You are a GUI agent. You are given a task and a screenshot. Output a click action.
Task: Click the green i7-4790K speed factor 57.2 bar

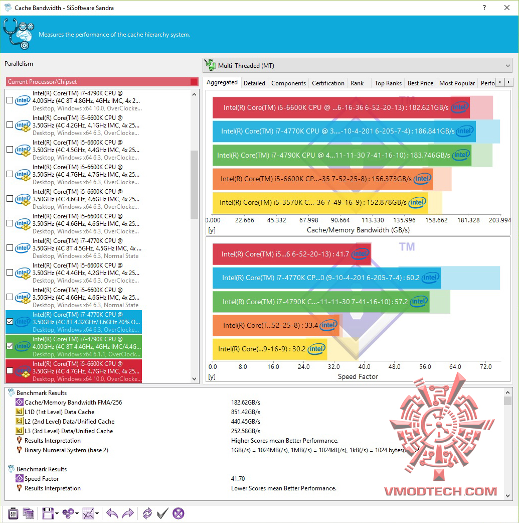[x=321, y=302]
